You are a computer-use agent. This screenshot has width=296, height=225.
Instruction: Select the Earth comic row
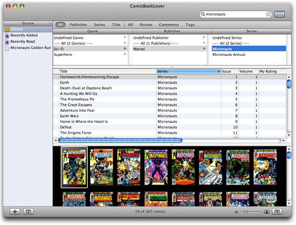(170, 82)
